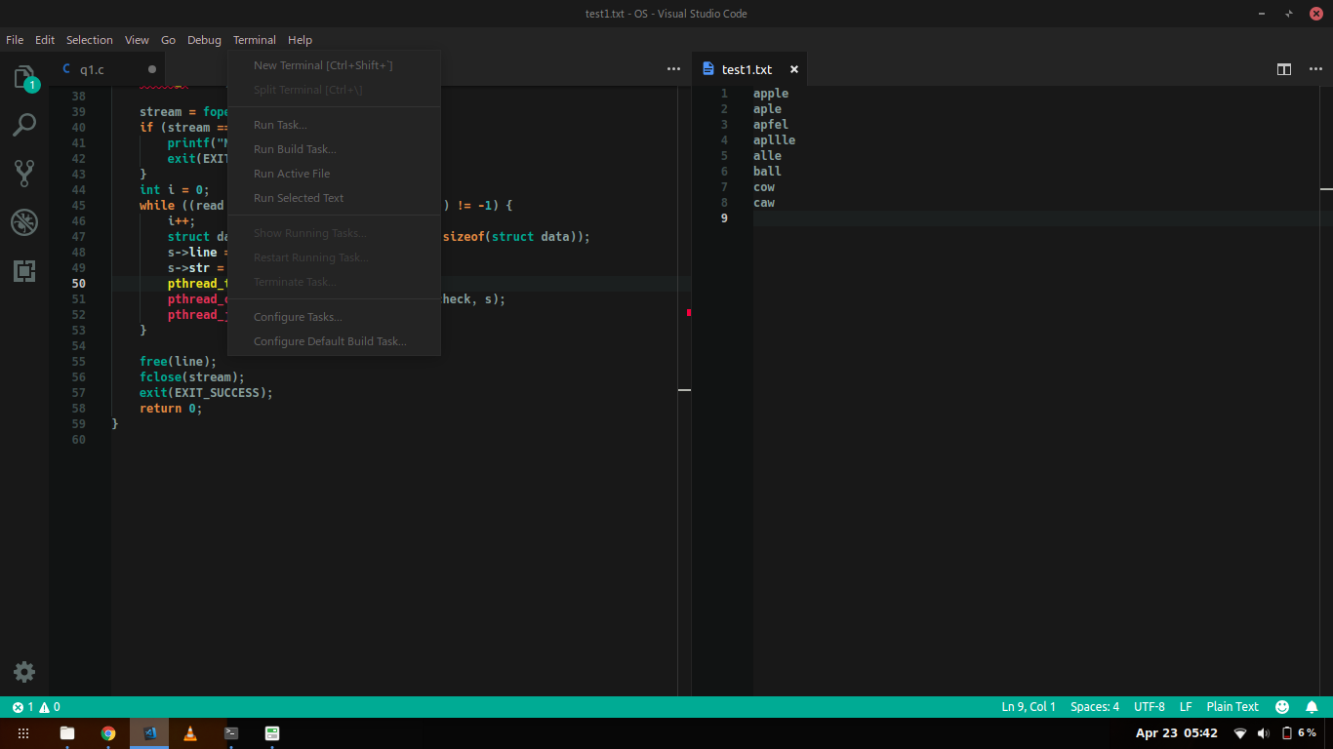Image resolution: width=1333 pixels, height=749 pixels.
Task: Click line number 50 in q1.c gutter
Action: click(x=78, y=284)
